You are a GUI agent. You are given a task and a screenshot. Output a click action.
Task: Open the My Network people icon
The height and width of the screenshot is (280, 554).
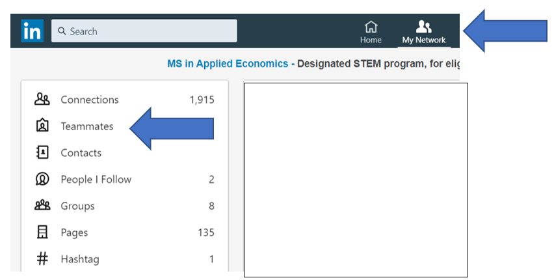pyautogui.click(x=423, y=27)
